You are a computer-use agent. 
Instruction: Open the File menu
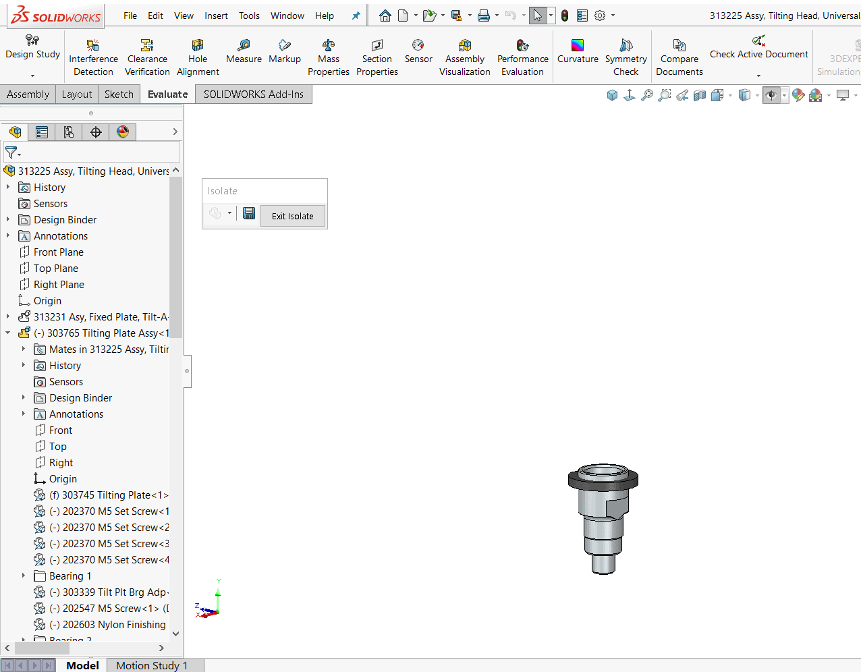tap(130, 16)
